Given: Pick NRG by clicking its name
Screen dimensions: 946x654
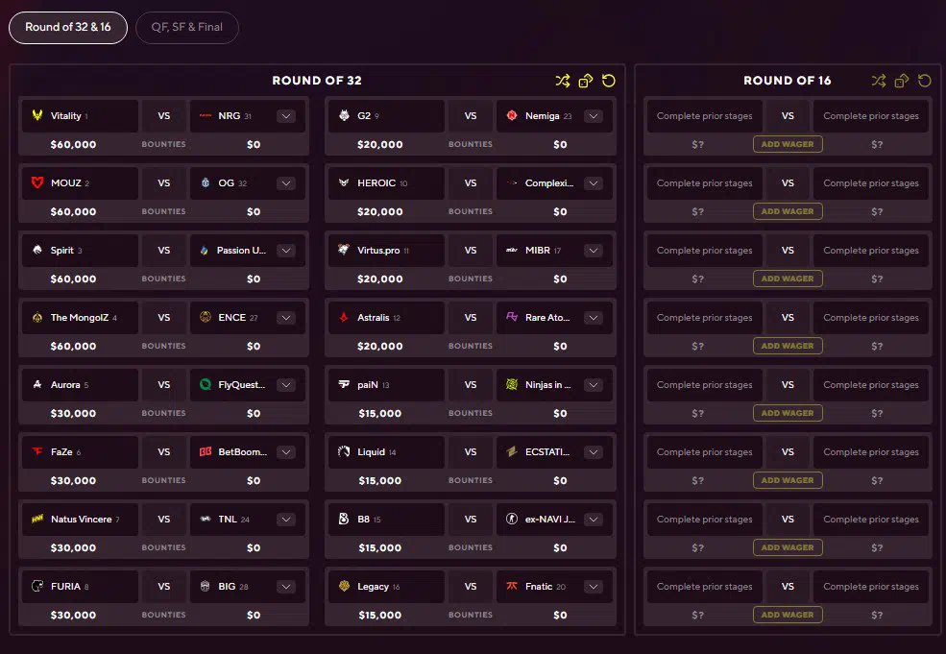Looking at the screenshot, I should [x=230, y=116].
